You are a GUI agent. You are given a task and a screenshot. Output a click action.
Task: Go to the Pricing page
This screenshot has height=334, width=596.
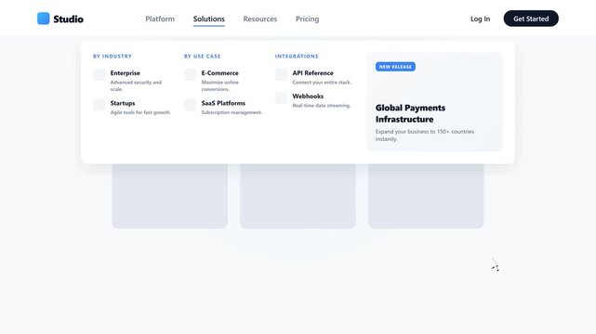[x=307, y=19]
